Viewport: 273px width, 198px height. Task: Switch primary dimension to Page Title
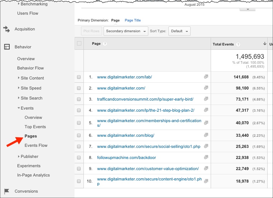(133, 20)
